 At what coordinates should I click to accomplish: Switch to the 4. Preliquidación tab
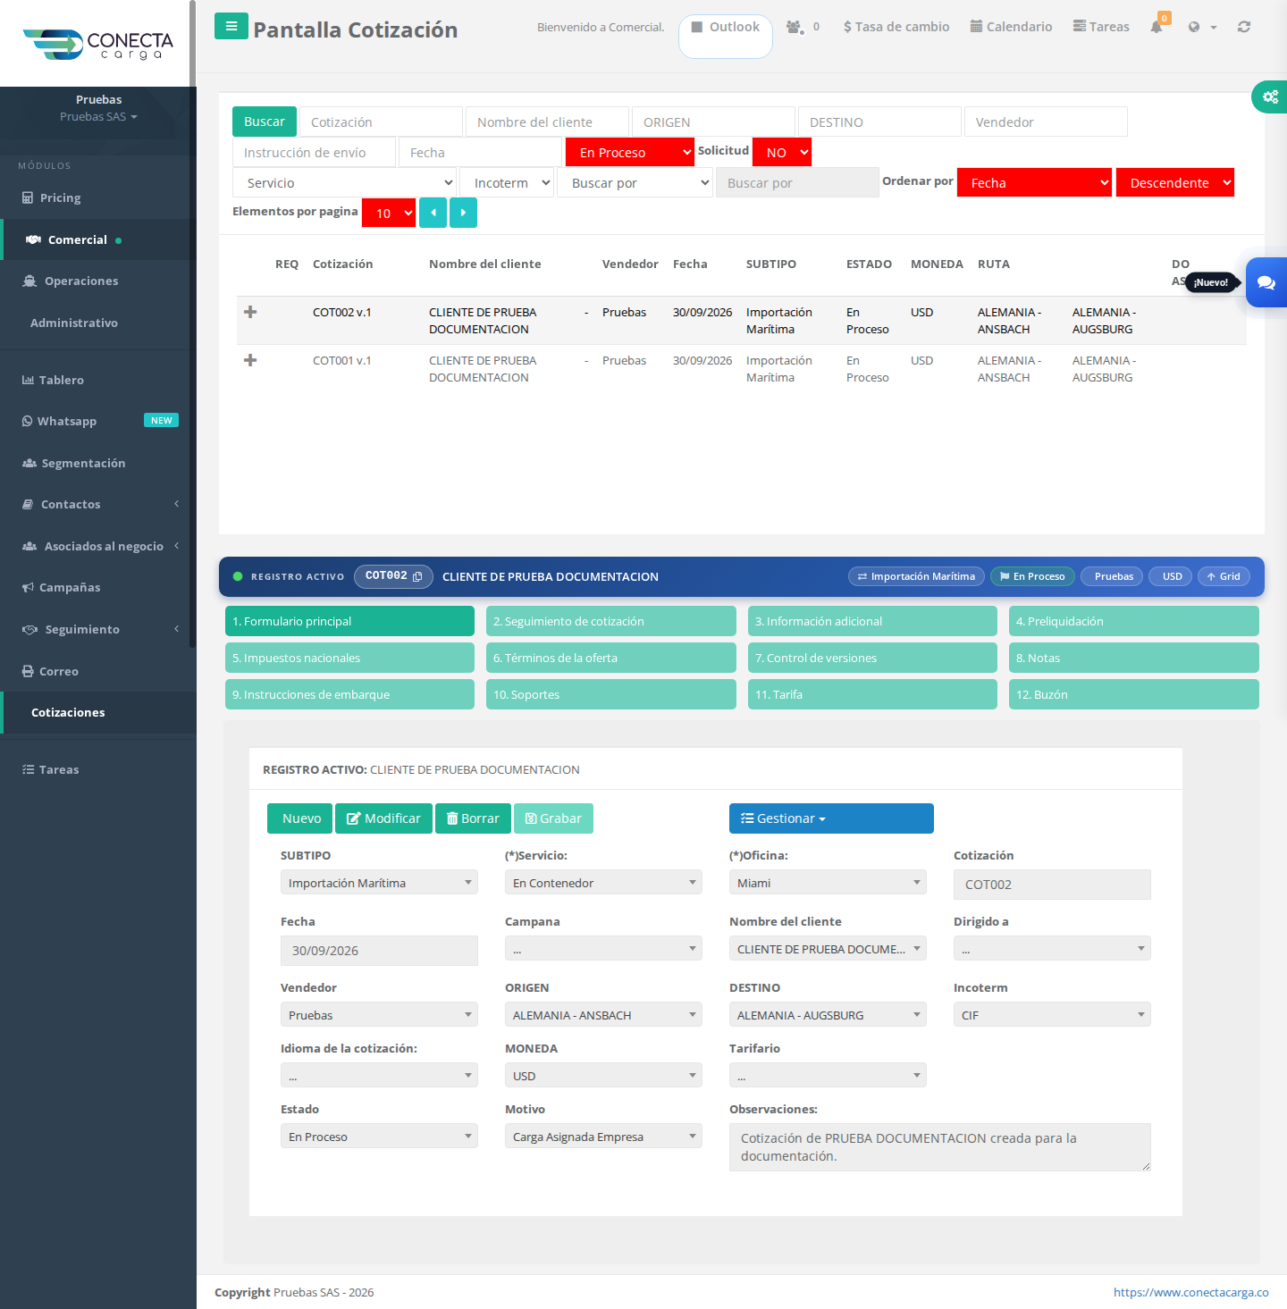1133,621
